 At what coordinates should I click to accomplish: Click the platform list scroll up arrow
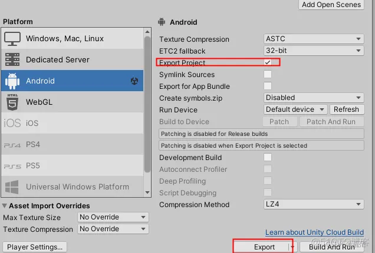pyautogui.click(x=147, y=32)
